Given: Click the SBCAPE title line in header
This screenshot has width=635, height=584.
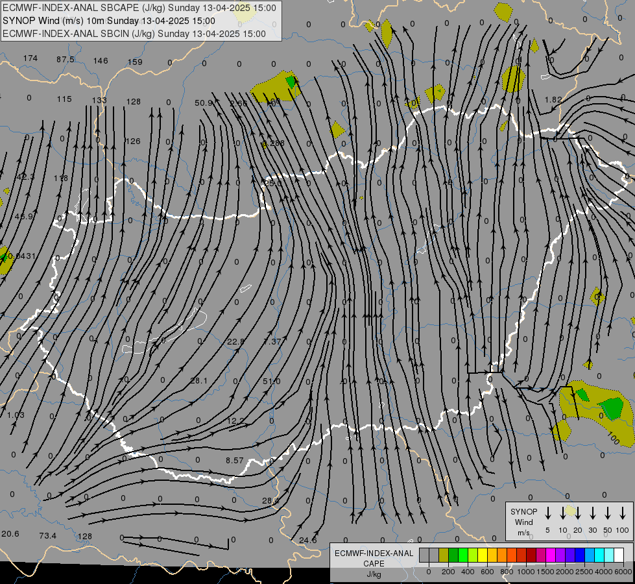Looking at the screenshot, I should pyautogui.click(x=139, y=8).
